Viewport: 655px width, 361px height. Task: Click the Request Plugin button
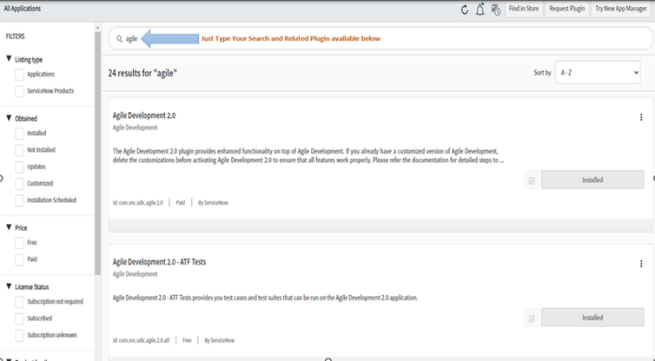[x=567, y=9]
